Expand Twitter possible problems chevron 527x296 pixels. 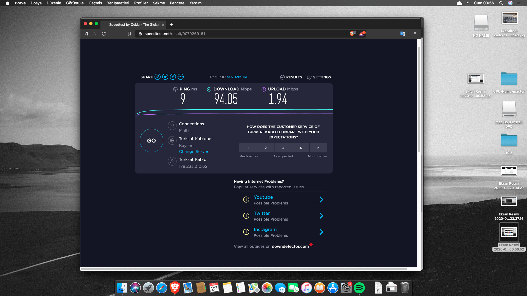321,216
